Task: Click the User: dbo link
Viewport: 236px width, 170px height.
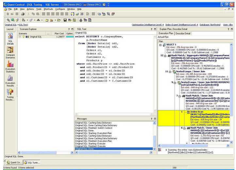Action: click(x=228, y=25)
